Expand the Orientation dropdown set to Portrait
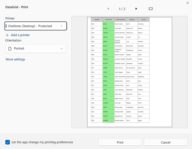192x149 pixels. 36,49
